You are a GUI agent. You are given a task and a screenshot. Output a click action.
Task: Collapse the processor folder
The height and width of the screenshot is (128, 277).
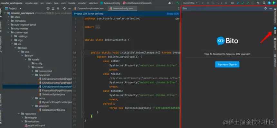[x=33, y=75]
